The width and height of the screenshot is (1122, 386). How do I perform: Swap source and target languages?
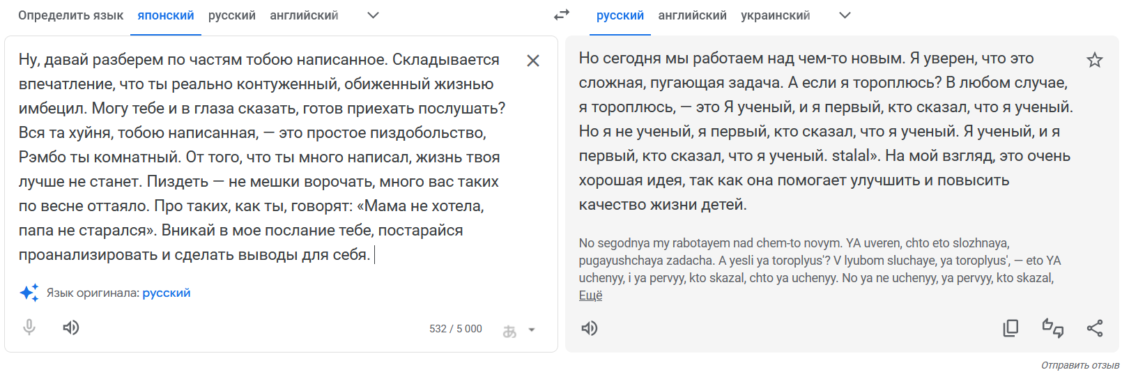562,15
